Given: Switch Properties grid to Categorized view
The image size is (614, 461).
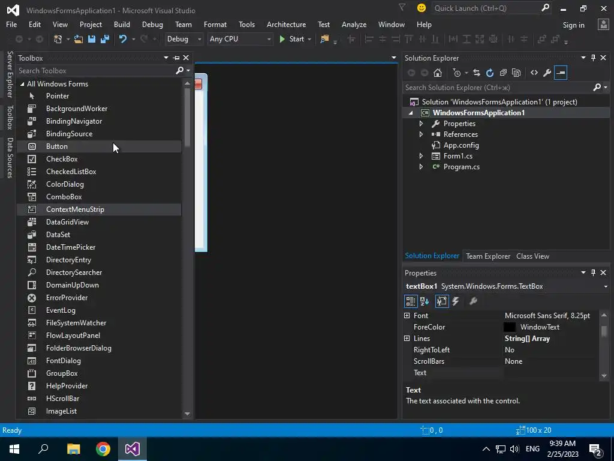Looking at the screenshot, I should 410,301.
